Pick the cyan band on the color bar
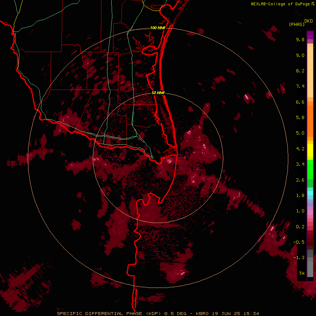The image size is (316, 316). [310, 193]
